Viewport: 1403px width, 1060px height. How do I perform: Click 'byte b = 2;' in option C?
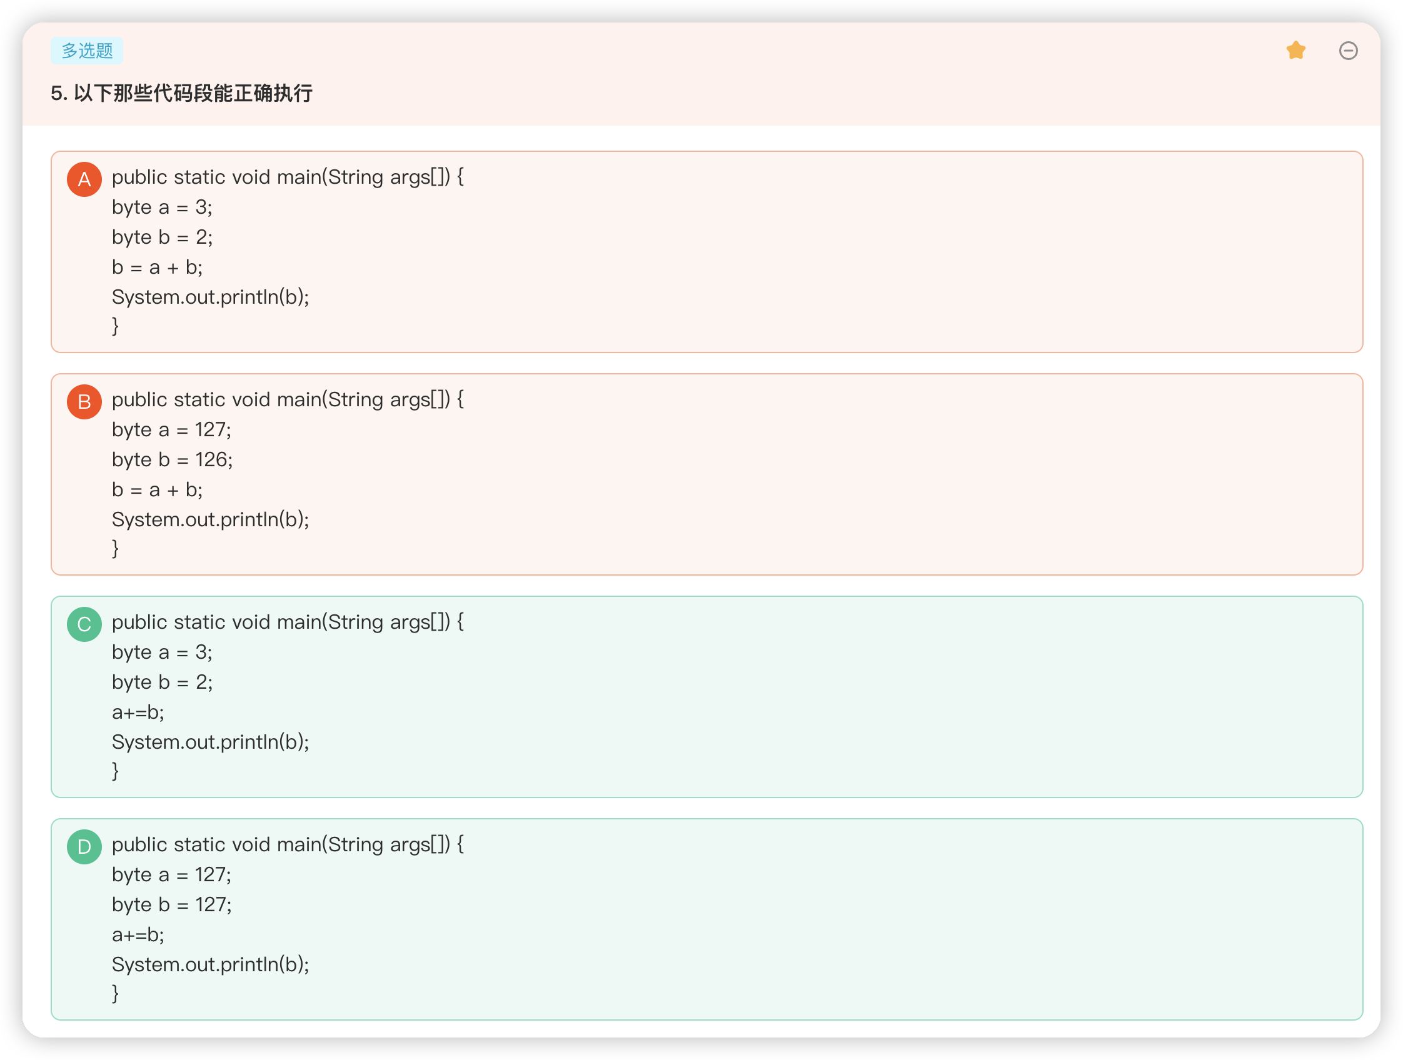click(x=162, y=681)
